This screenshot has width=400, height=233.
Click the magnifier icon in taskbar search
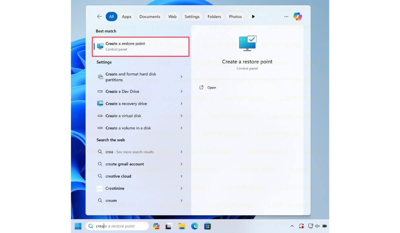(91, 226)
